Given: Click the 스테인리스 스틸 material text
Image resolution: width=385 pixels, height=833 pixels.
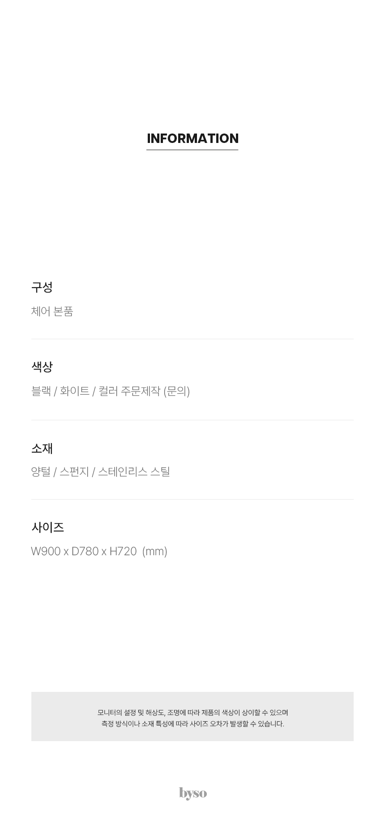Looking at the screenshot, I should [134, 472].
